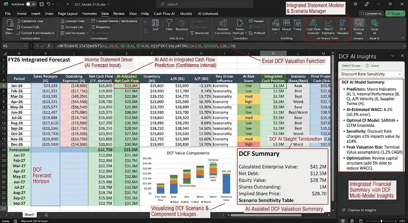Open DCF AI Insights pane options chevron
This screenshot has height=223, width=408.
pos(393,56)
